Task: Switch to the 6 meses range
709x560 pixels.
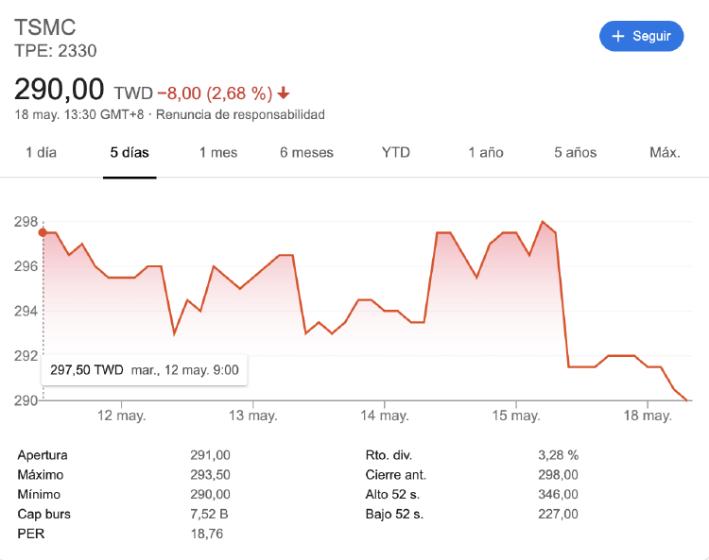Action: click(x=306, y=152)
